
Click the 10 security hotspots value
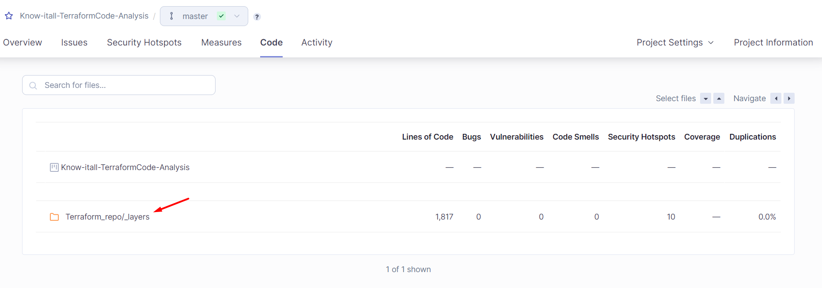pyautogui.click(x=671, y=217)
